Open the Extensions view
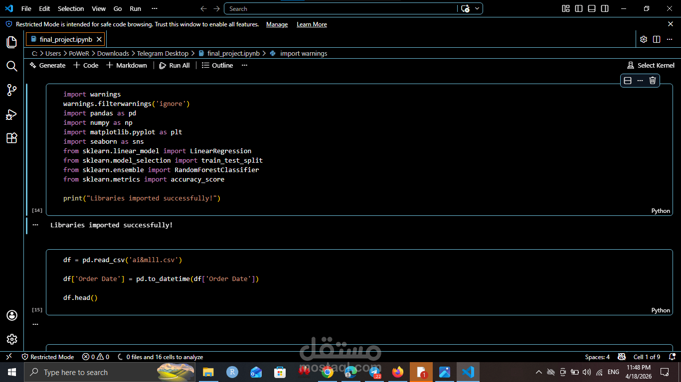This screenshot has width=681, height=382. pos(12,138)
